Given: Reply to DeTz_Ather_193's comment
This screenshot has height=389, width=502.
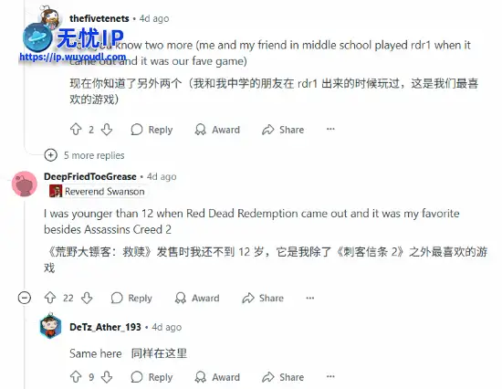Looking at the screenshot, I should coord(152,377).
